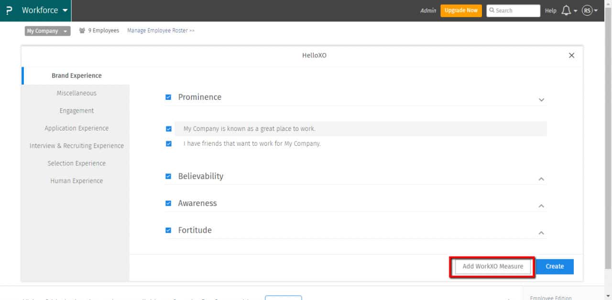Uncheck the Prominence checkbox
Image resolution: width=612 pixels, height=300 pixels.
point(168,97)
